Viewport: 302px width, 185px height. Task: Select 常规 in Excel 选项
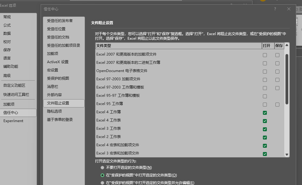18,17
